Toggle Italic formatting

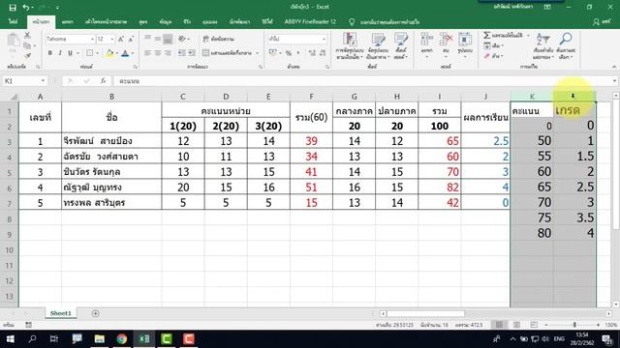click(x=60, y=53)
